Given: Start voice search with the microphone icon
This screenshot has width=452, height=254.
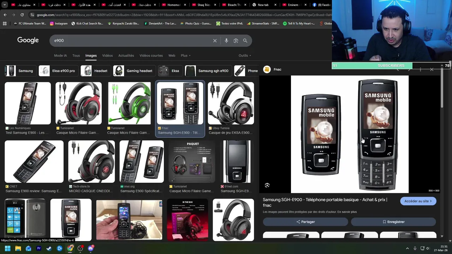Looking at the screenshot, I should (226, 41).
